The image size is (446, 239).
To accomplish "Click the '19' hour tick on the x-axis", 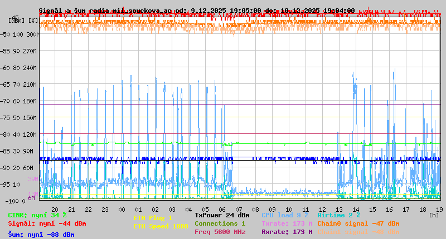I will pyautogui.click(x=439, y=210).
